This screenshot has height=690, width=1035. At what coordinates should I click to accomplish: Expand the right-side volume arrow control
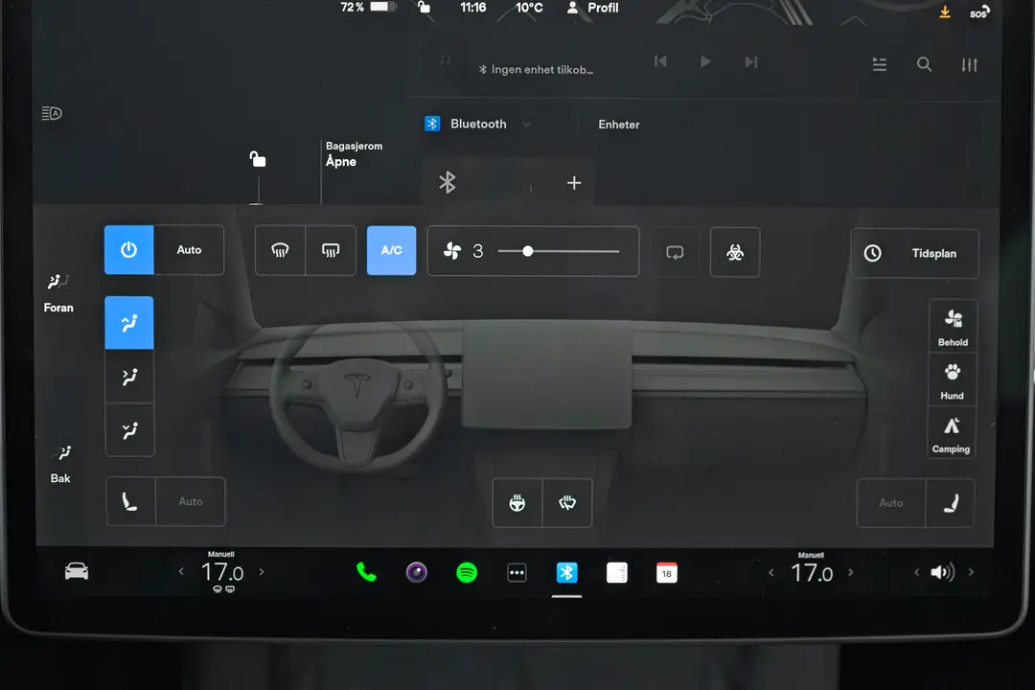pyautogui.click(x=972, y=572)
